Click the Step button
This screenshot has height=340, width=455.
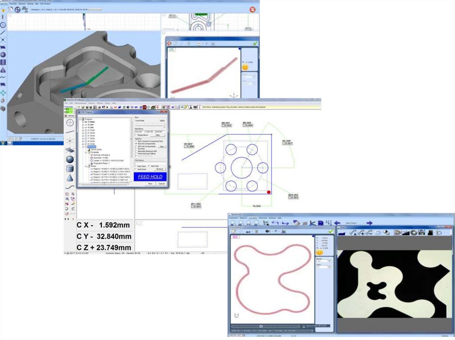point(158,135)
